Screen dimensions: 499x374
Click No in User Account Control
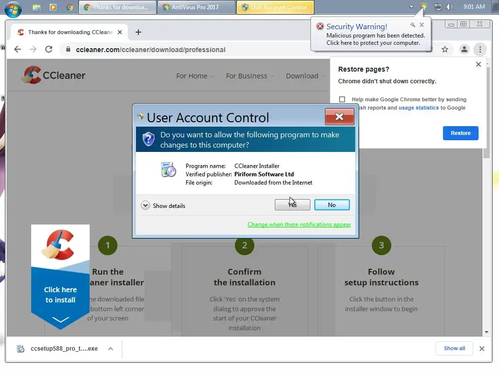coord(332,205)
